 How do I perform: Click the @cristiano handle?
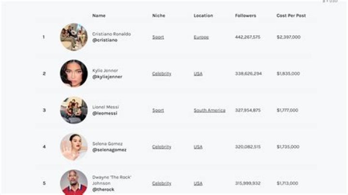click(105, 40)
